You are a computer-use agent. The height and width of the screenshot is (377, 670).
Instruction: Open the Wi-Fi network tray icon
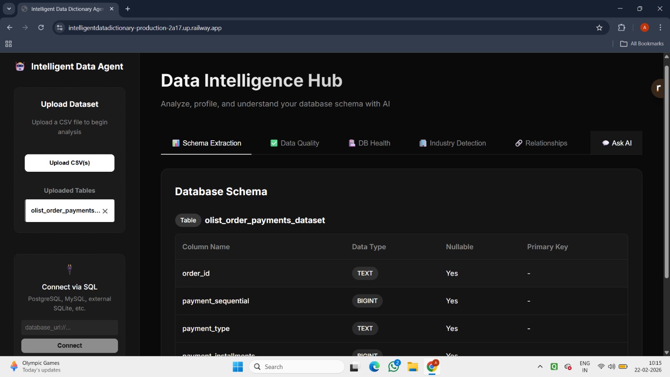point(601,367)
